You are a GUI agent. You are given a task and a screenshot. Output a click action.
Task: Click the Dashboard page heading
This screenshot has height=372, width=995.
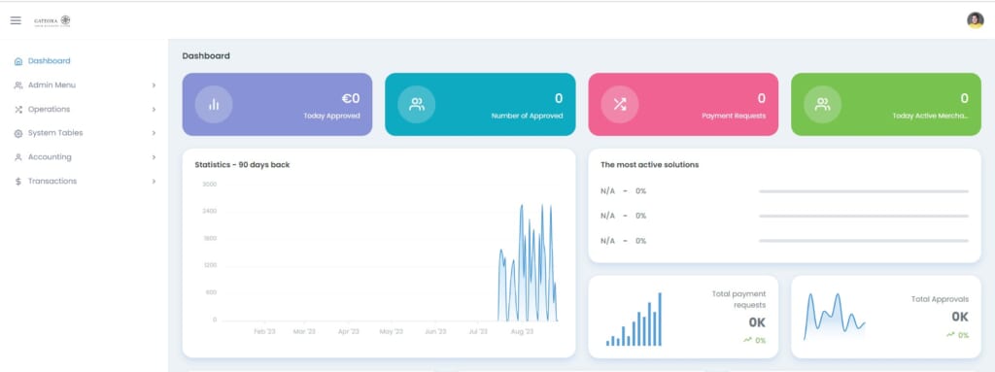206,56
